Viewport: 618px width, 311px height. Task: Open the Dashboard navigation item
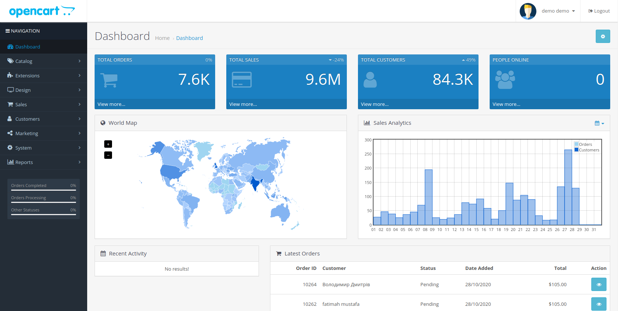(x=28, y=47)
